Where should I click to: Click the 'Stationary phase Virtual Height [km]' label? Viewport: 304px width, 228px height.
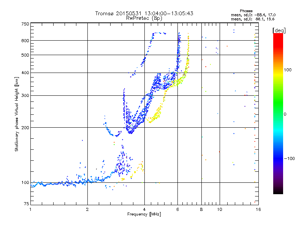tap(17, 114)
